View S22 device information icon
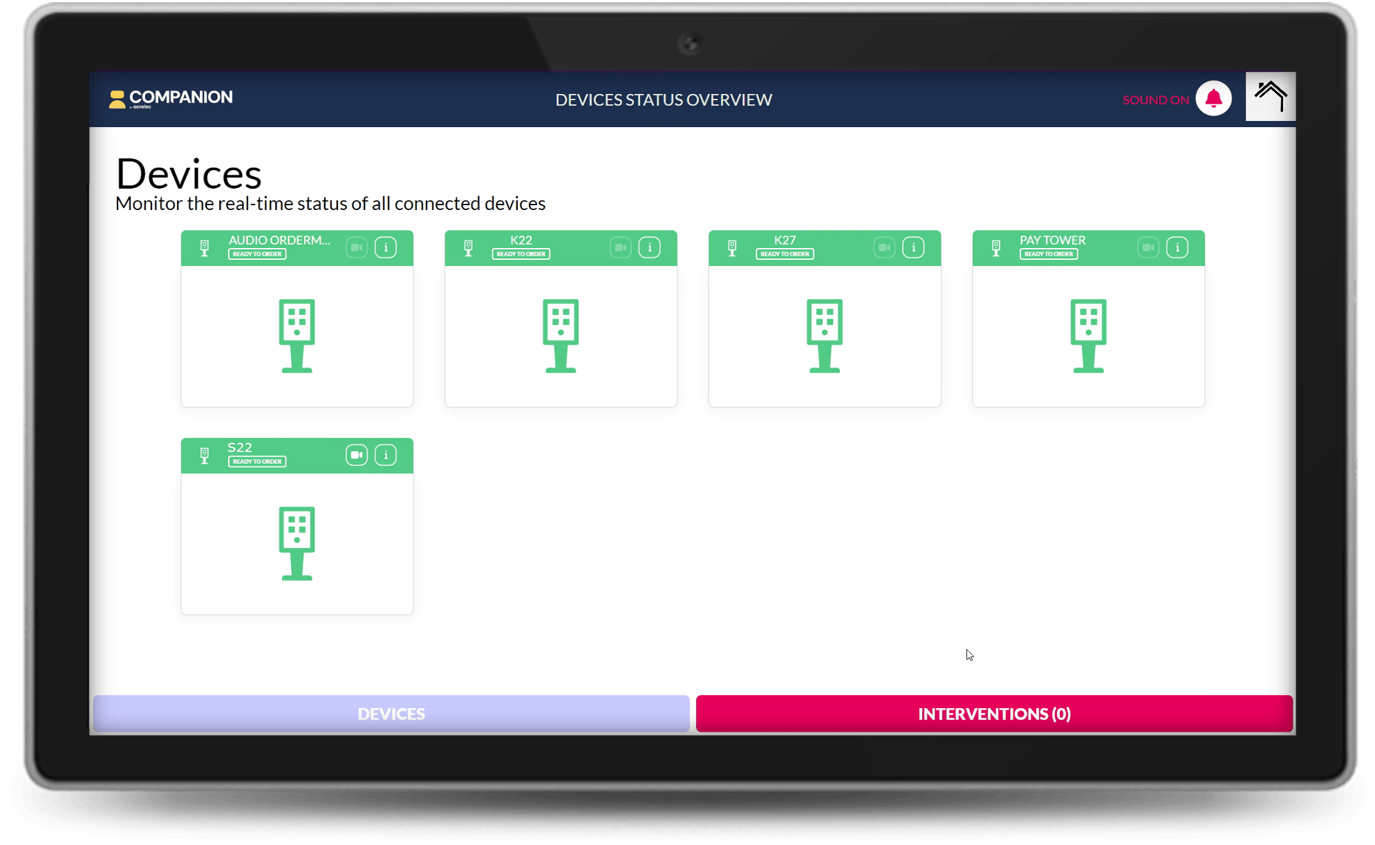This screenshot has height=845, width=1375. pos(386,455)
